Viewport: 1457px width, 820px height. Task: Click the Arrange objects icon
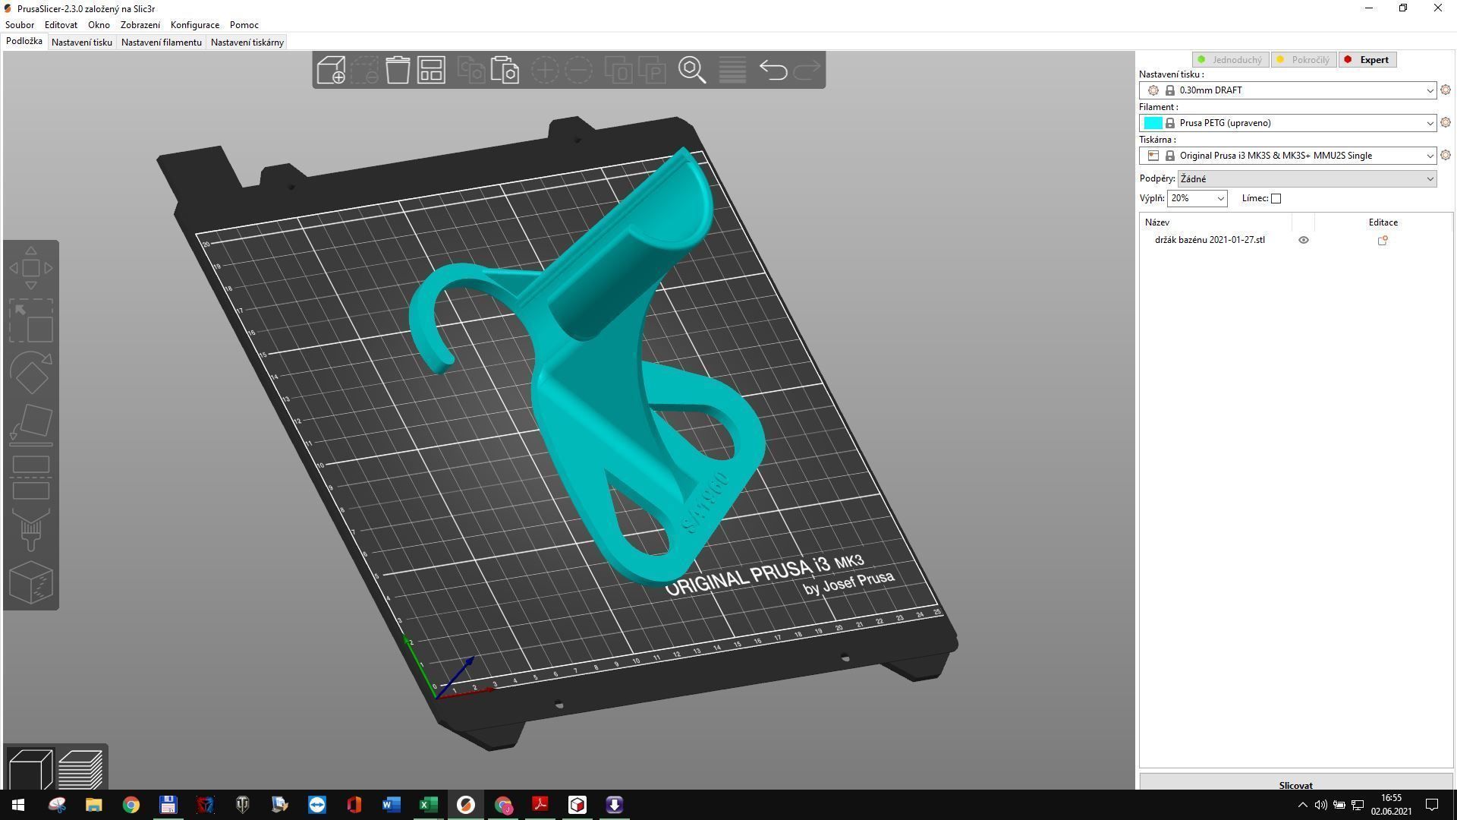[x=431, y=70]
